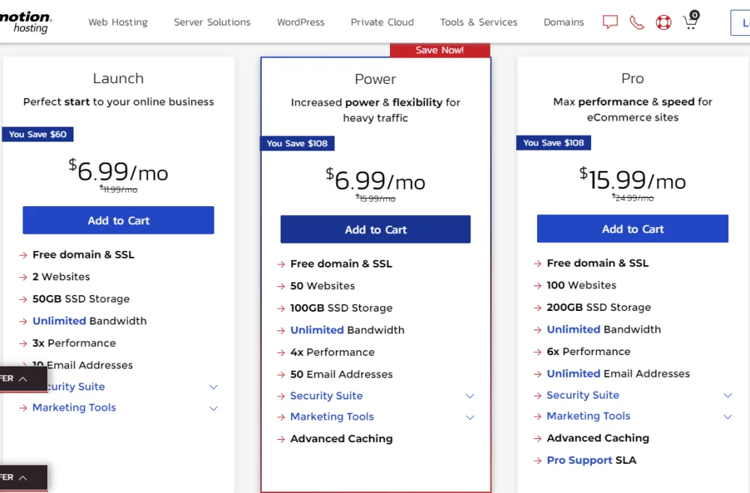Screen dimensions: 750x493
Task: Click the Pro Support link
Action: click(579, 461)
